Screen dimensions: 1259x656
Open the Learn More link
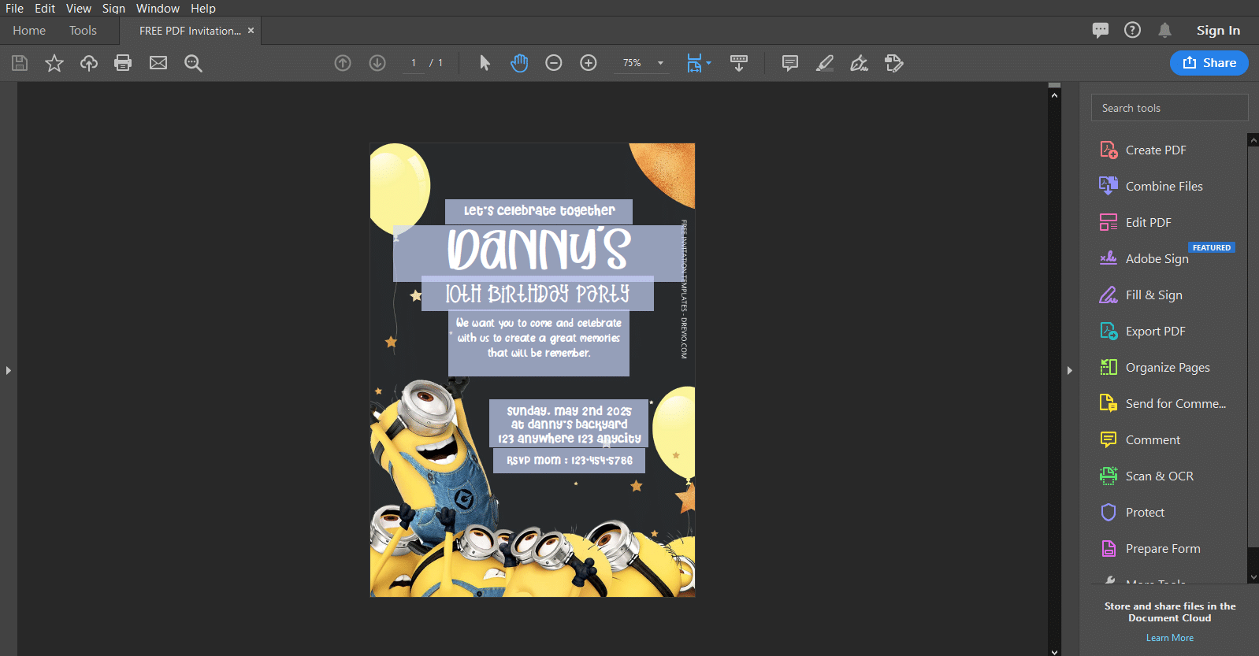1170,638
